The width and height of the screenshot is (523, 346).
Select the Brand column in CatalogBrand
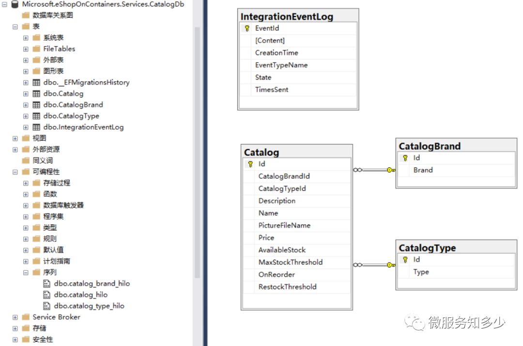click(x=457, y=170)
